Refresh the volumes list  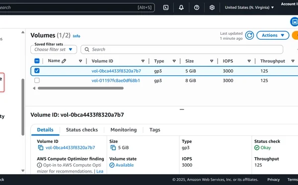(x=249, y=35)
